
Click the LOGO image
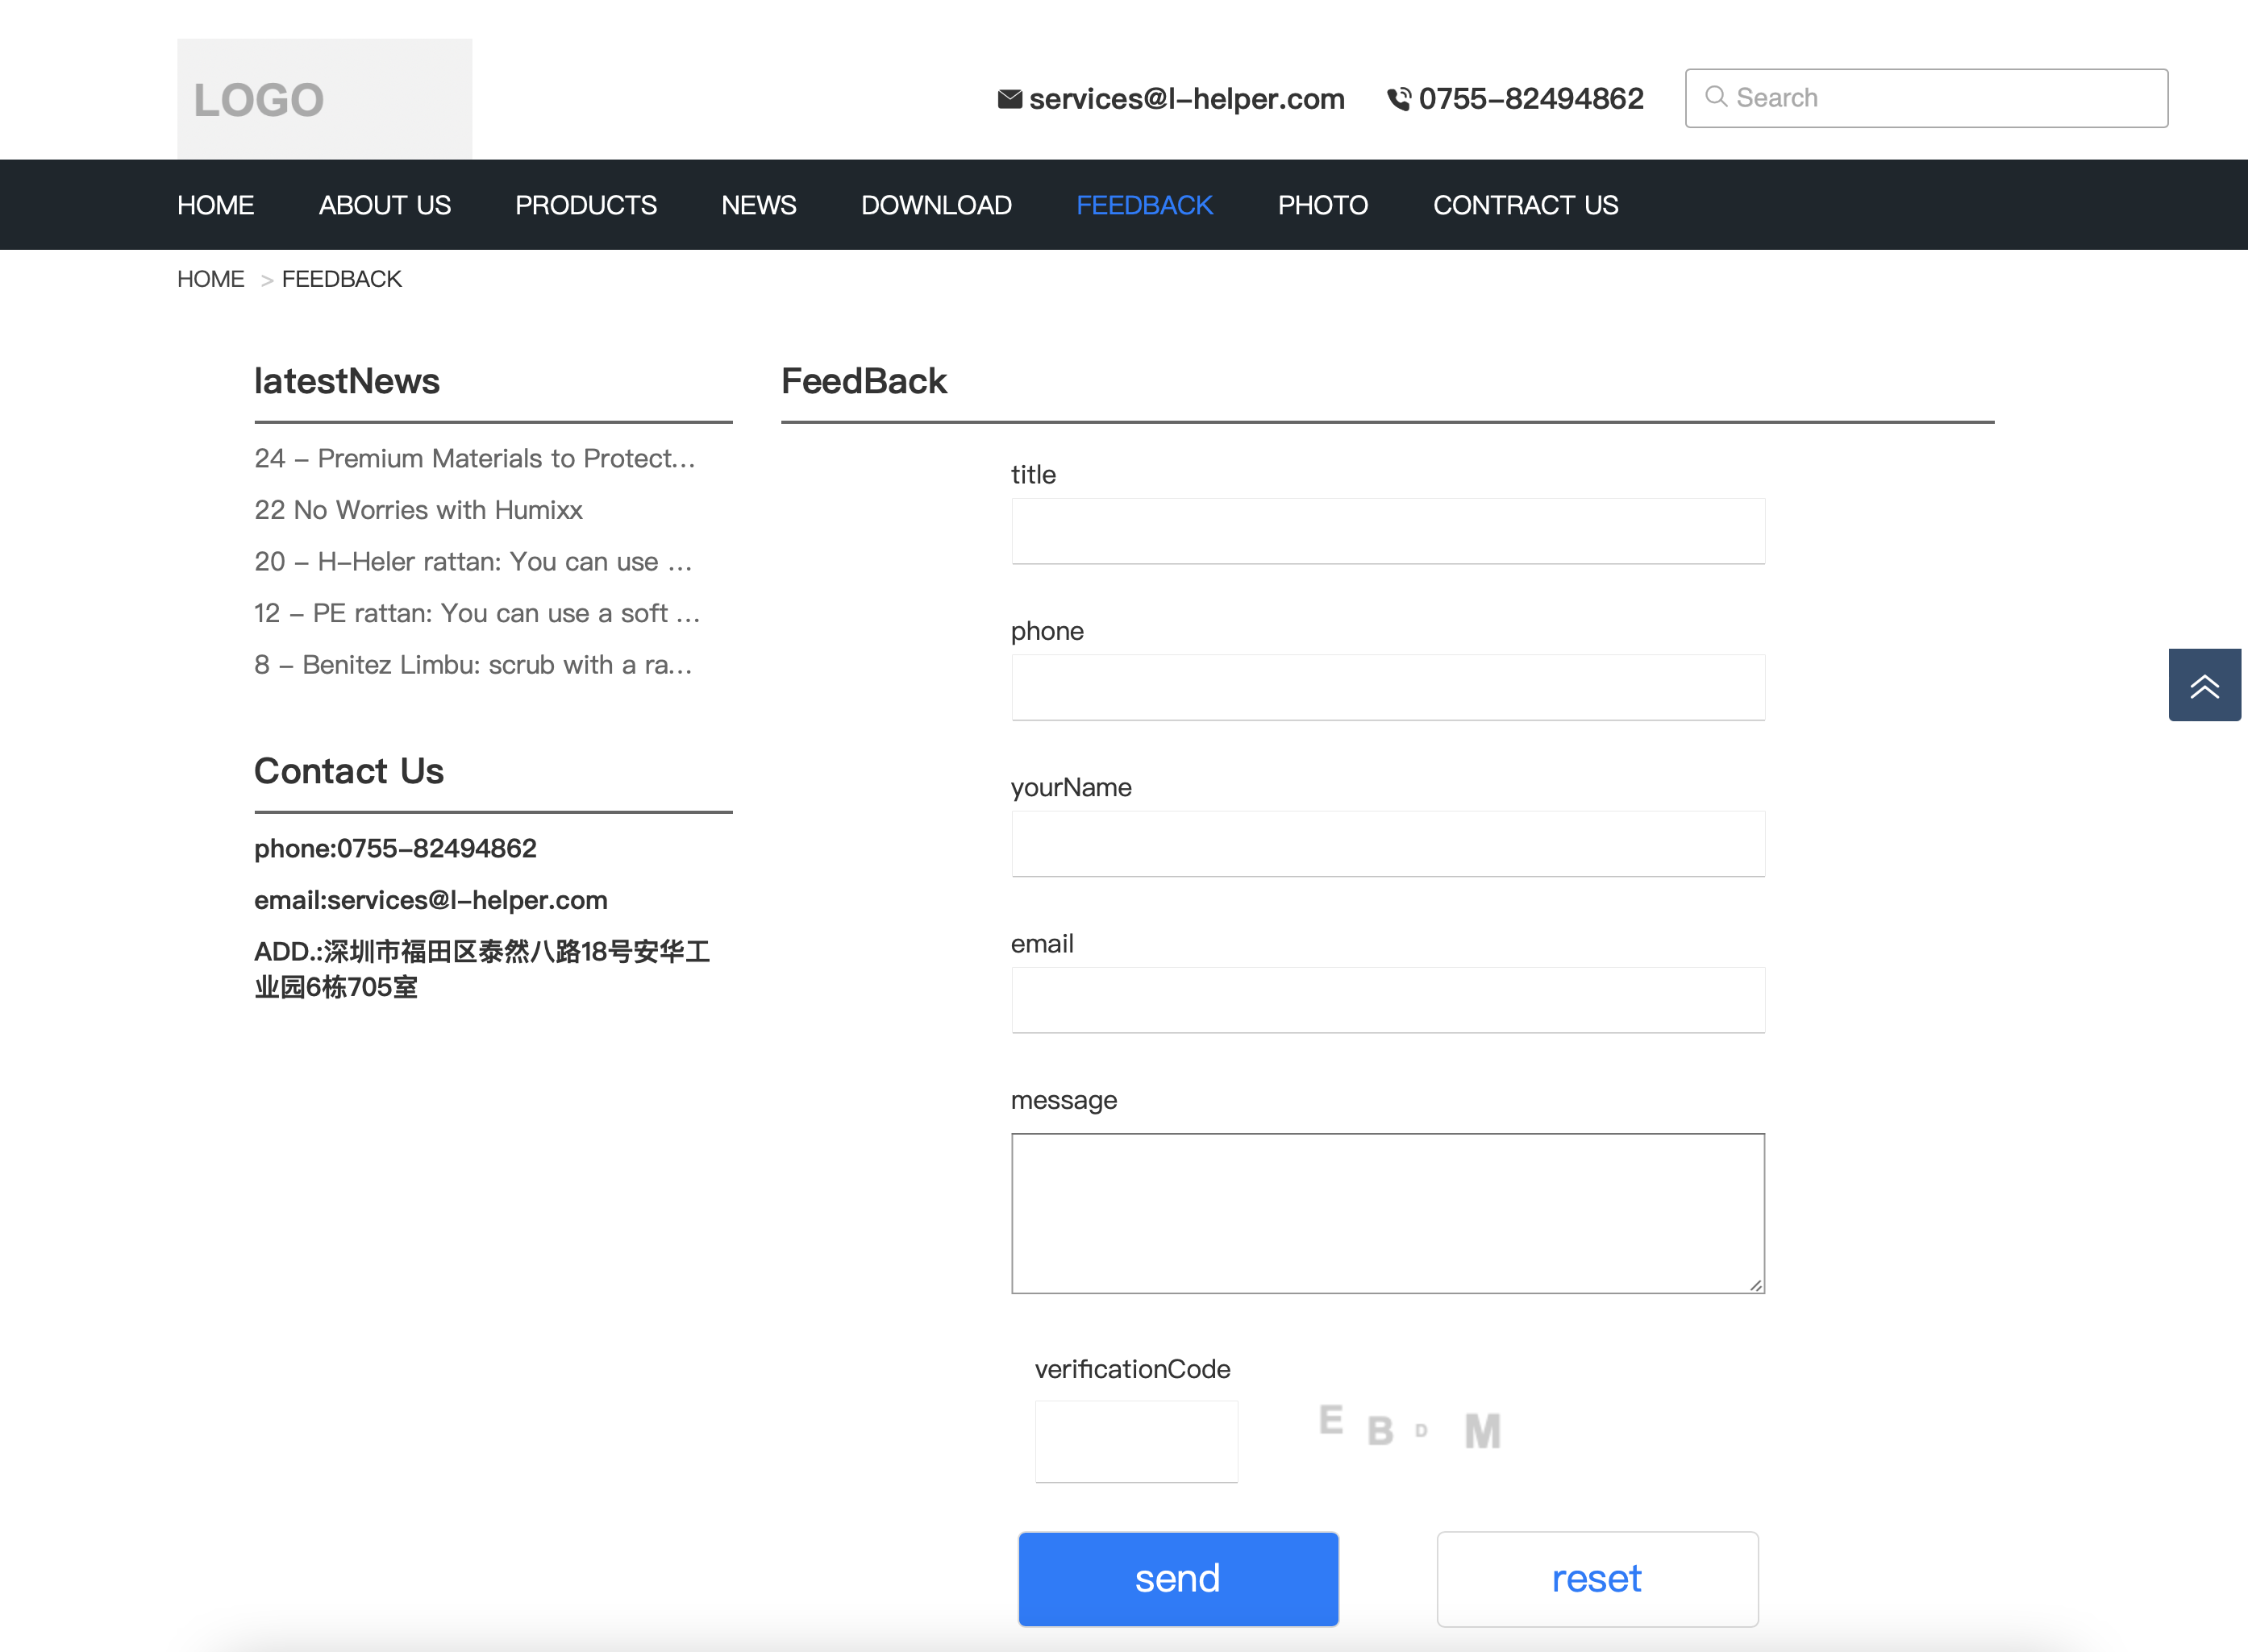(x=324, y=98)
